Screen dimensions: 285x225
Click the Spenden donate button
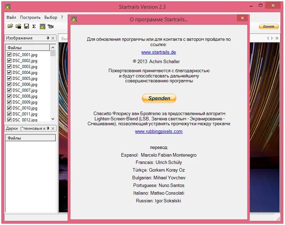click(159, 98)
